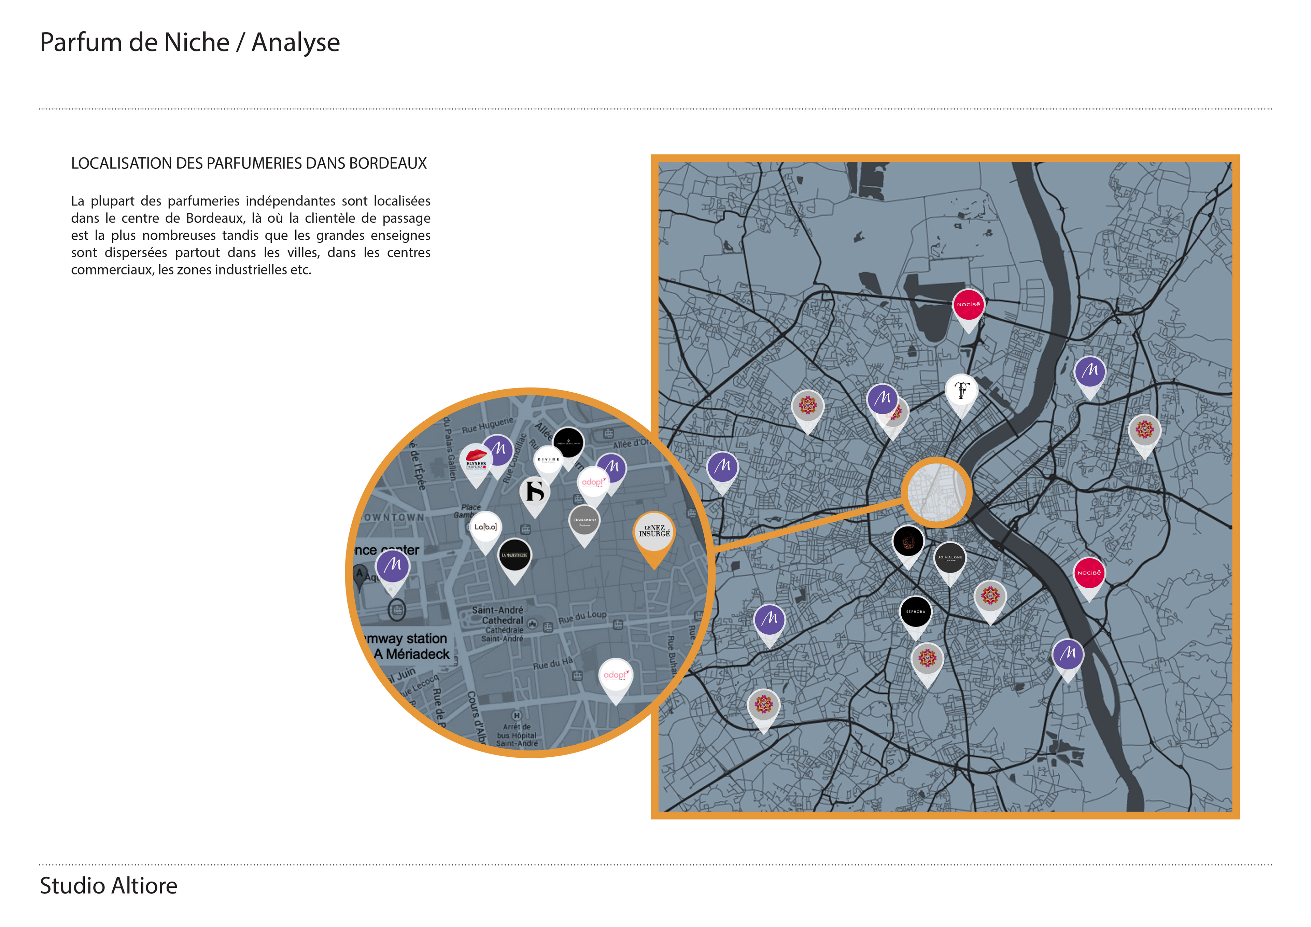Click the 'Arrêt de bus Hôpital Saint-André' label
This screenshot has height=927, width=1311.
pos(517,736)
